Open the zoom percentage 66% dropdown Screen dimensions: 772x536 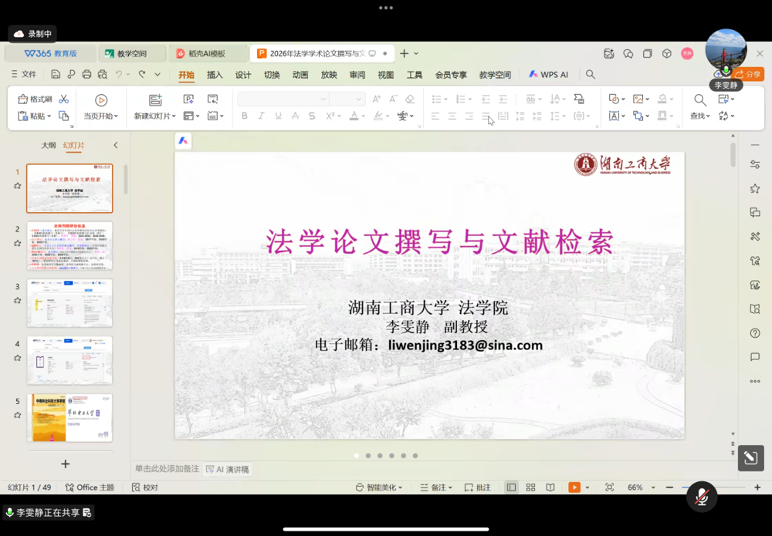(653, 487)
